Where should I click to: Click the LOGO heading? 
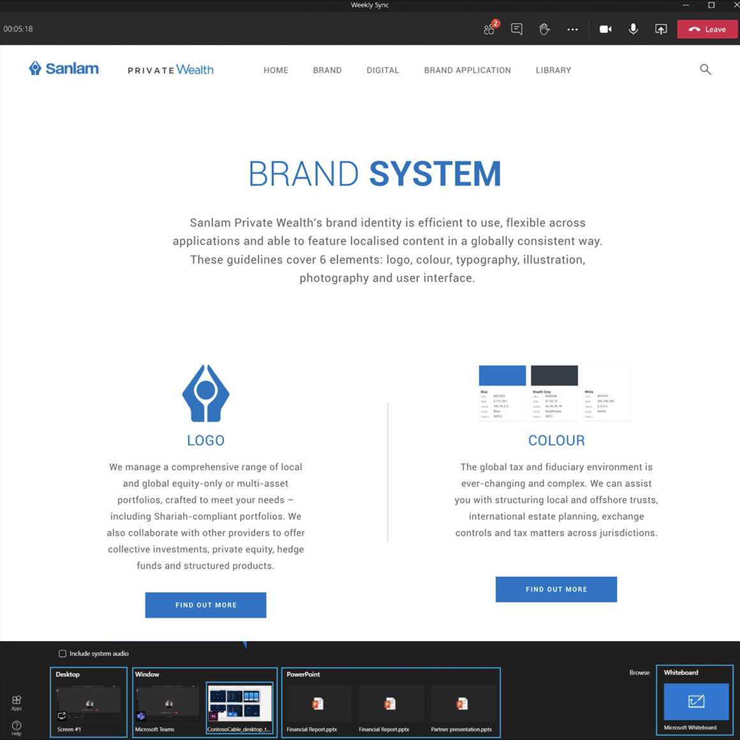[x=205, y=440]
